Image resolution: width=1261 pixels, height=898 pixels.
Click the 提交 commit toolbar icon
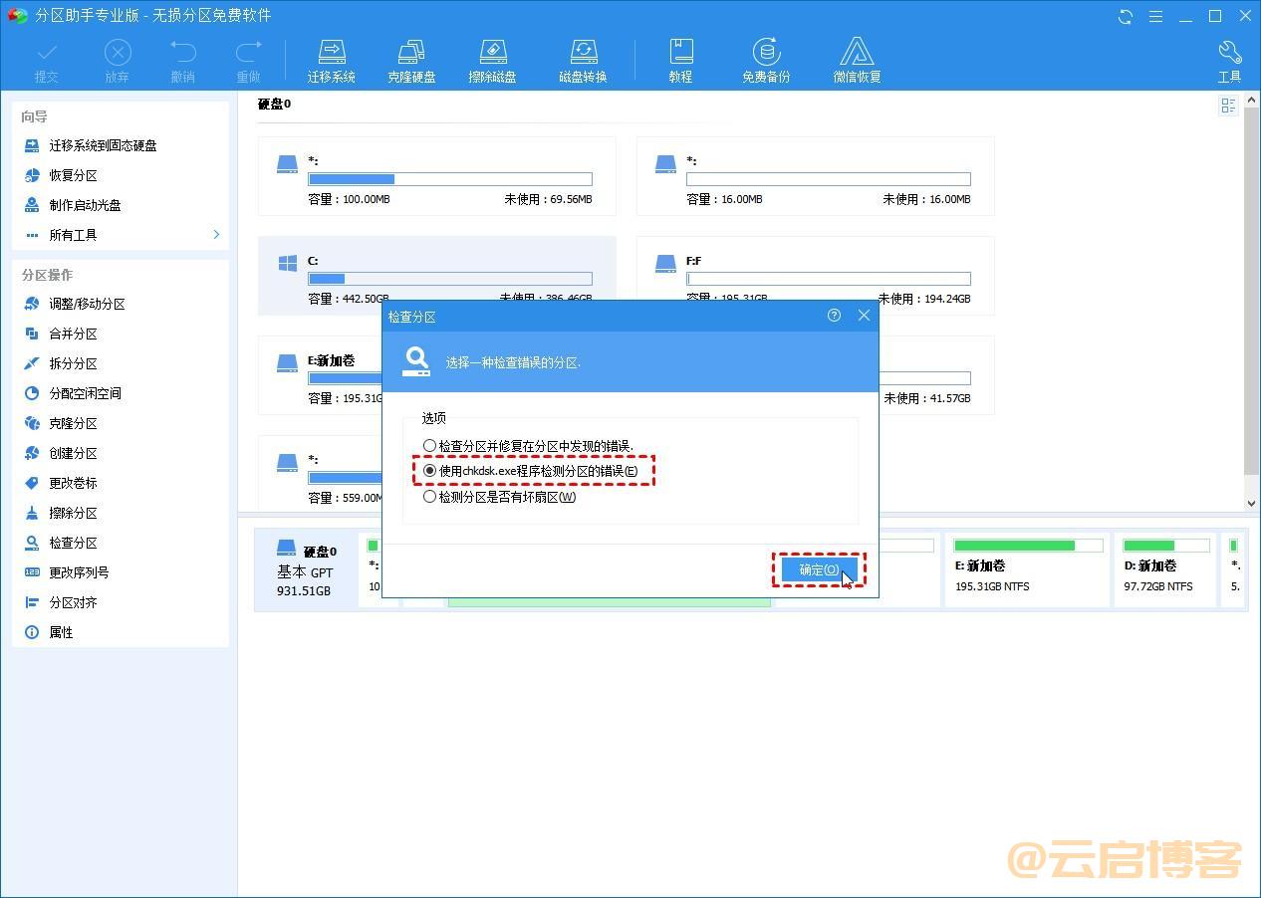pos(46,61)
